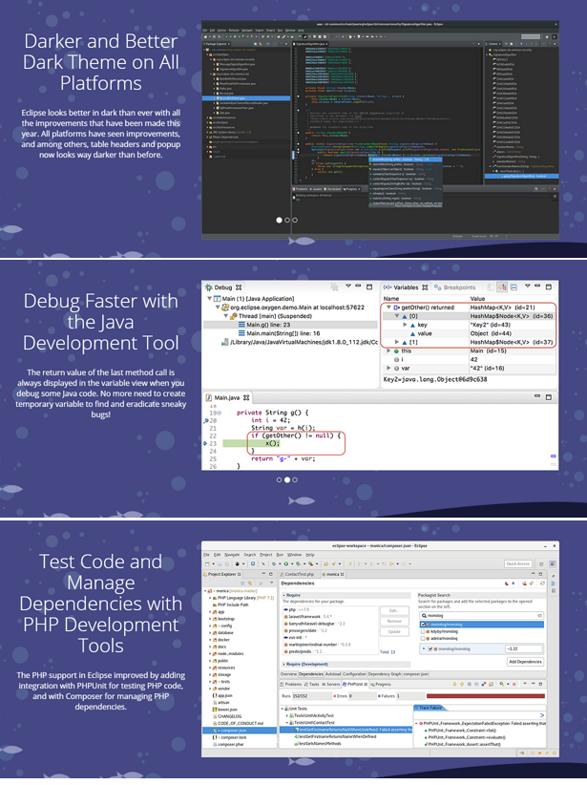This screenshot has width=587, height=785.
Task: Uncheck monolog/monolog checkbox beside version ~1.22
Action: (x=430, y=648)
